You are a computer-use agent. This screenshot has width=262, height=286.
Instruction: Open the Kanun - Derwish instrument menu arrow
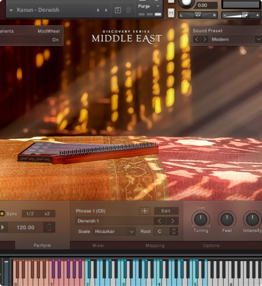tap(11, 10)
